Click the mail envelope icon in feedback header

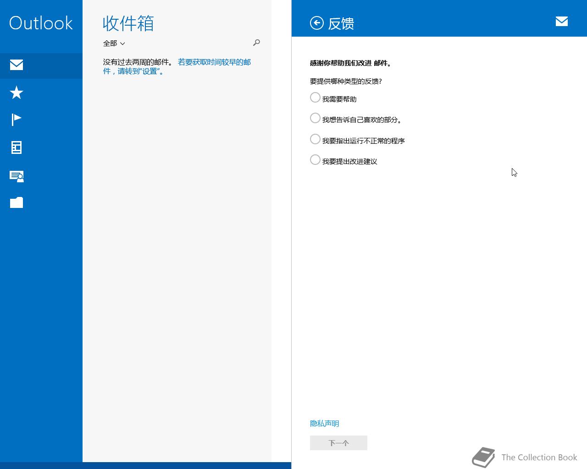[x=562, y=21]
